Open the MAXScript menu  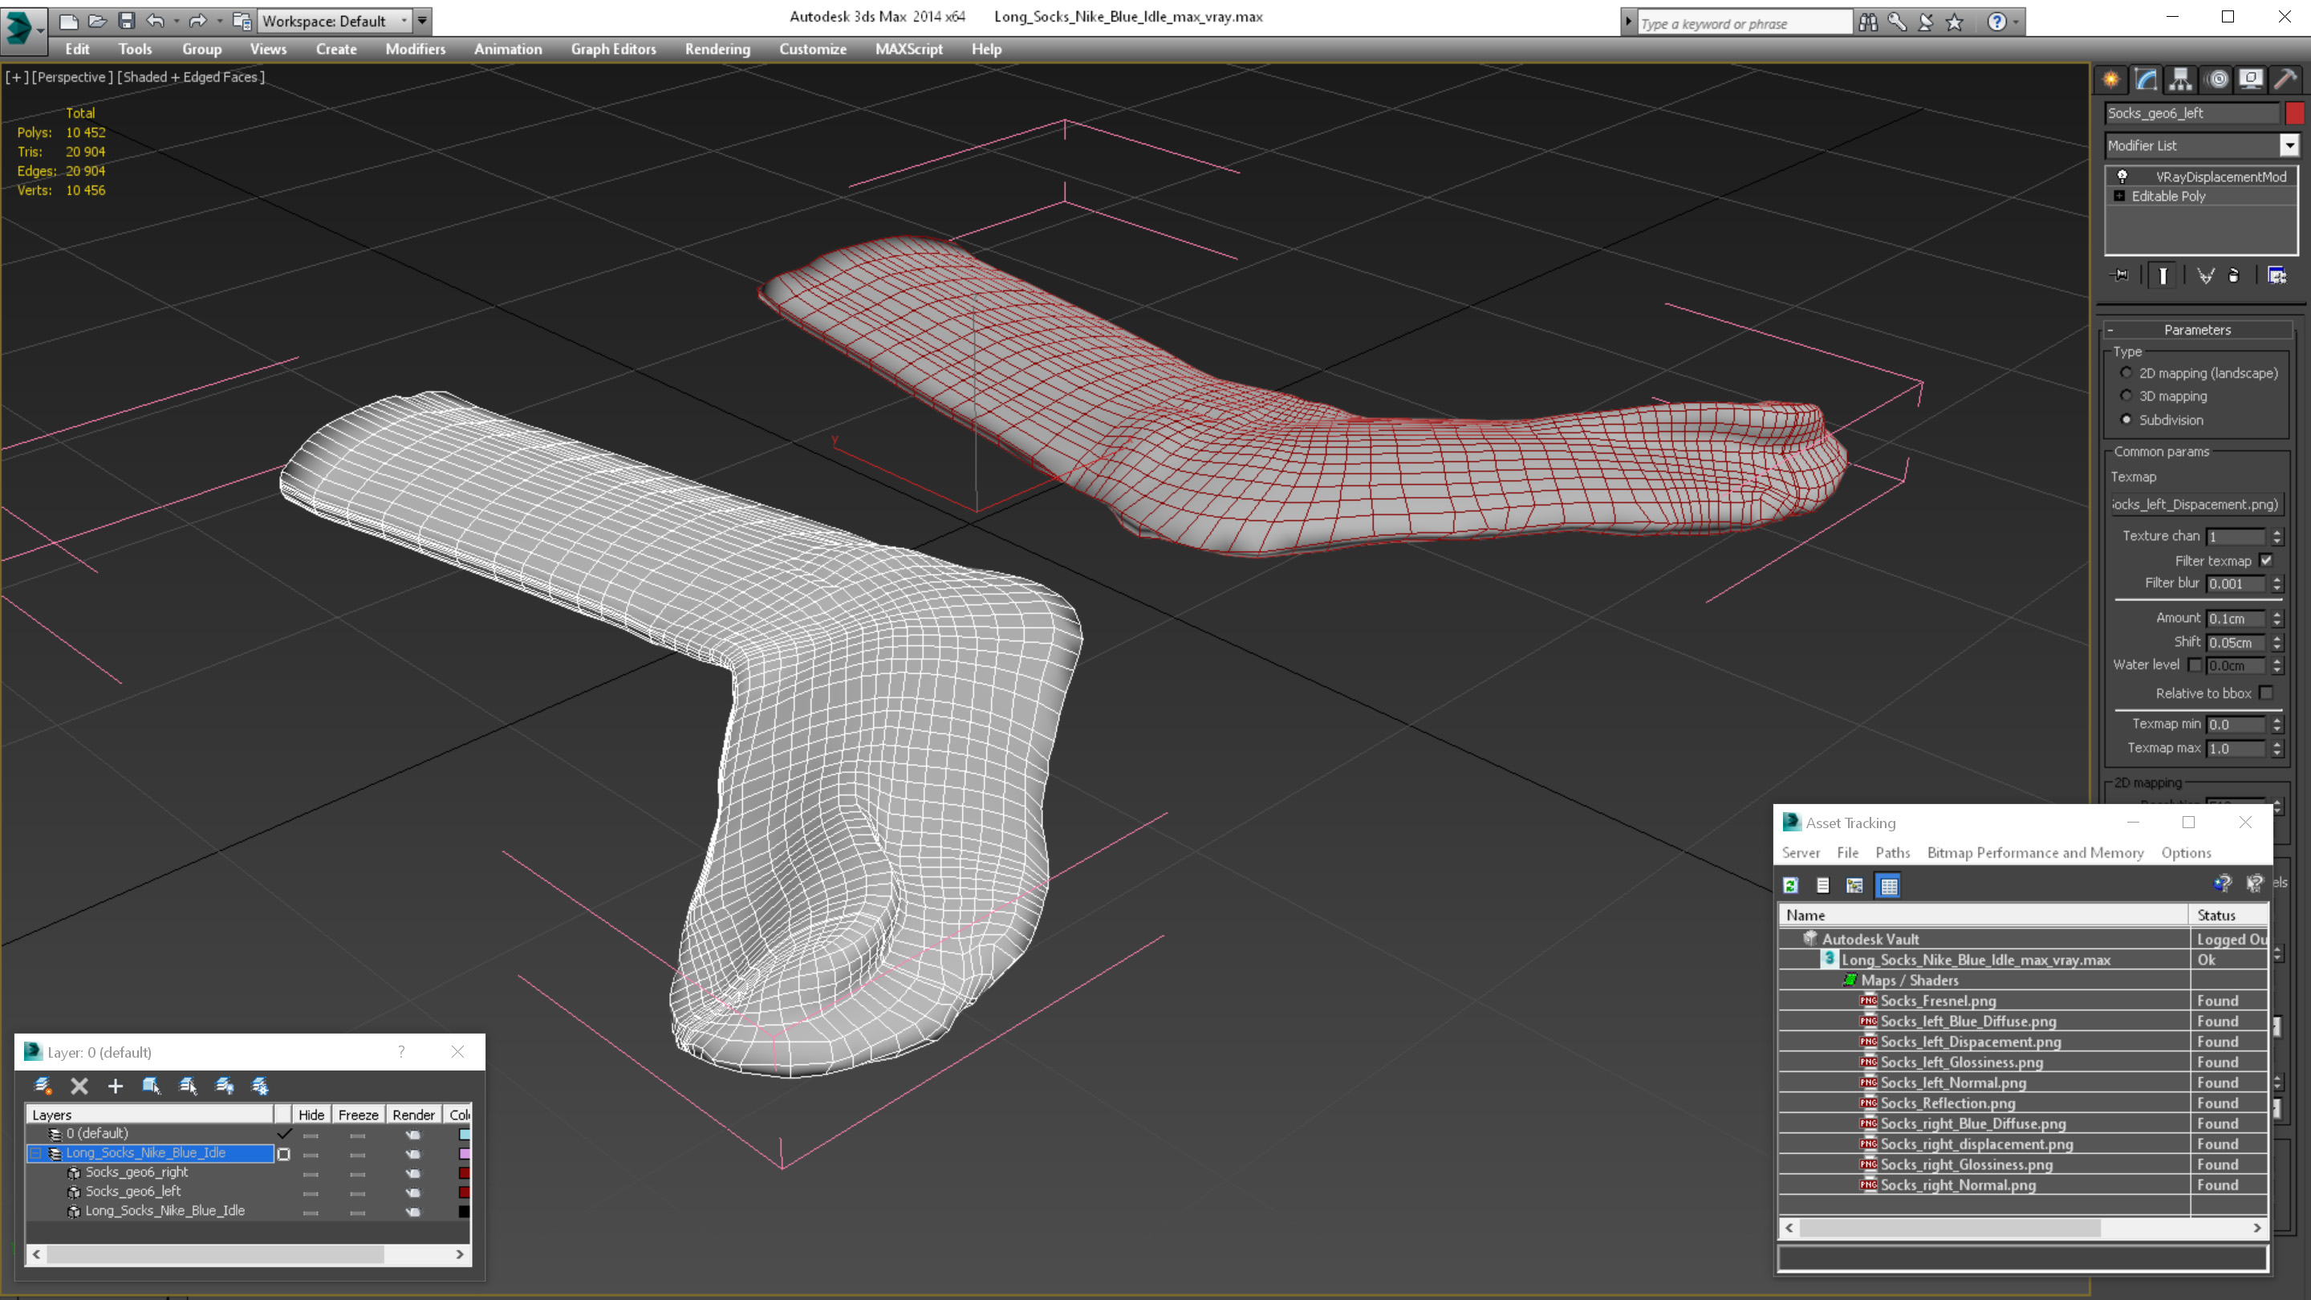(909, 49)
